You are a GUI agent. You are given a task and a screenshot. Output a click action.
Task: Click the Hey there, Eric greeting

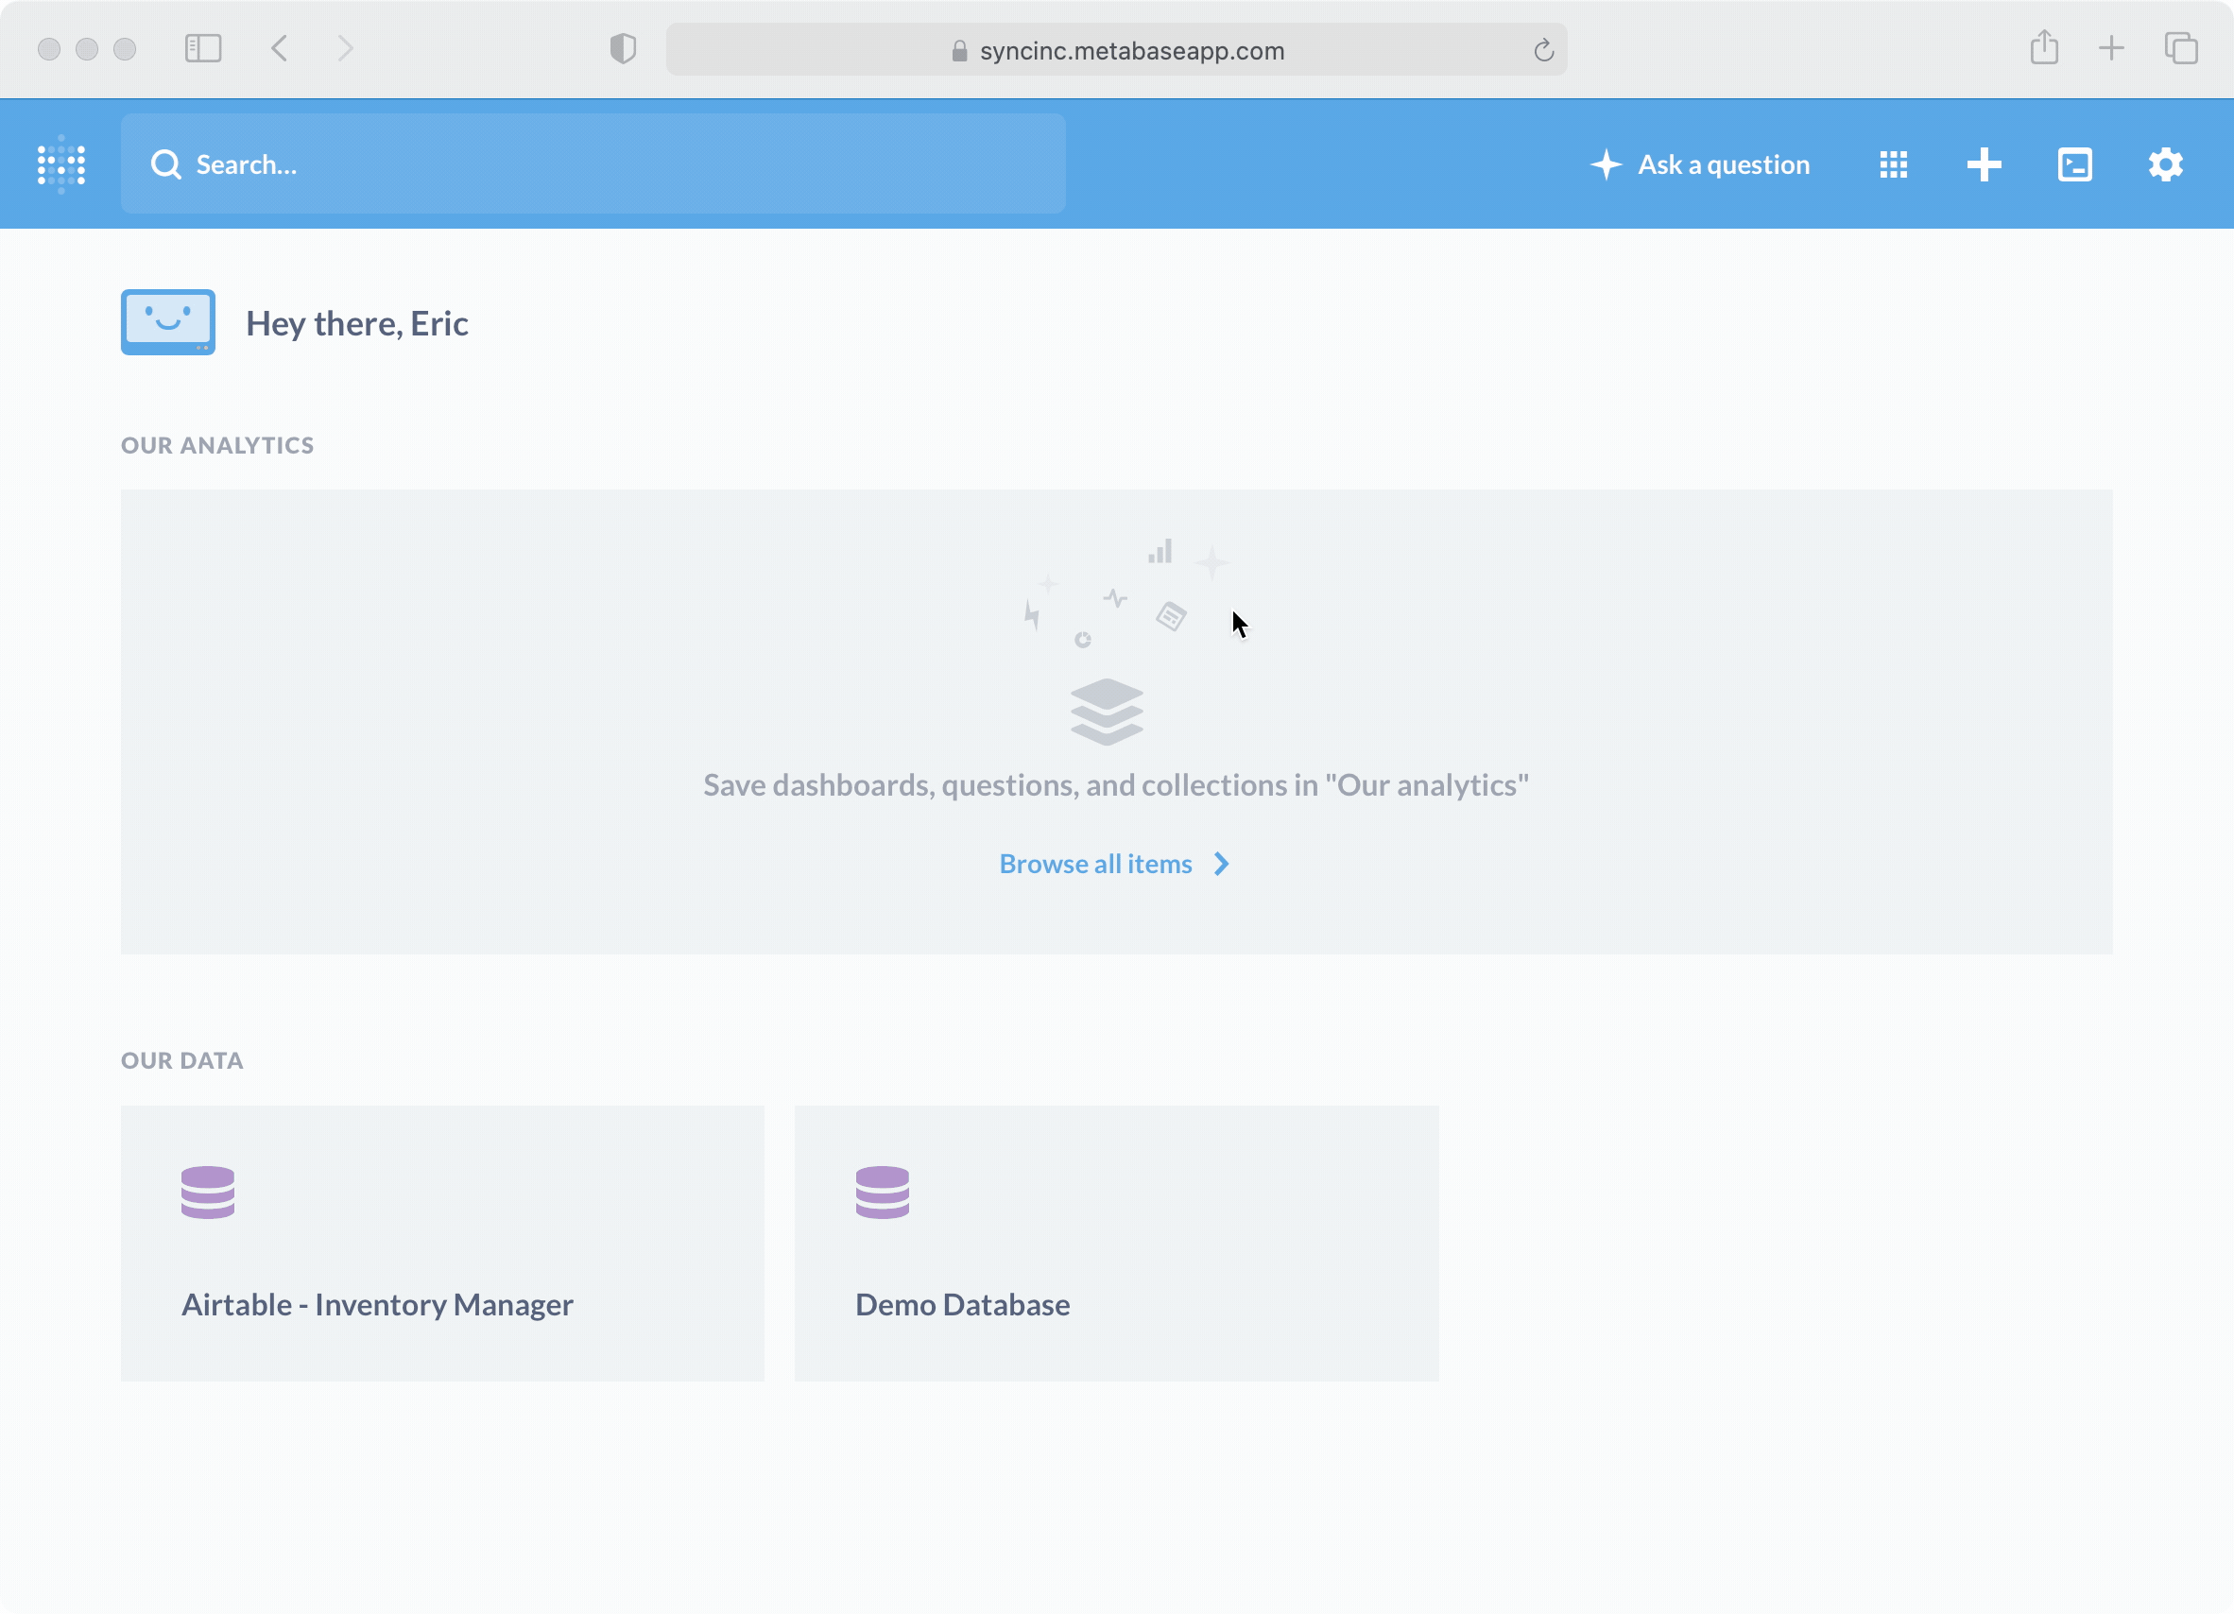[x=356, y=323]
